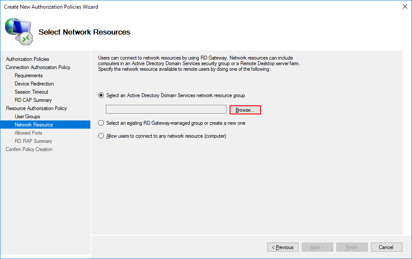Screen dimensions: 412x259
Task: Click the Browse button
Action: click(x=245, y=110)
